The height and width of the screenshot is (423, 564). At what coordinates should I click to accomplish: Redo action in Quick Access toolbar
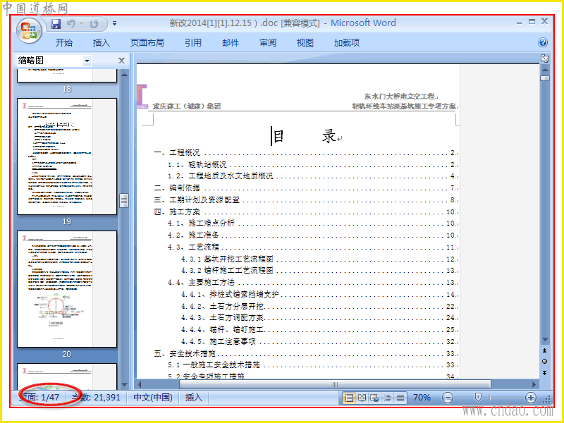[x=94, y=24]
